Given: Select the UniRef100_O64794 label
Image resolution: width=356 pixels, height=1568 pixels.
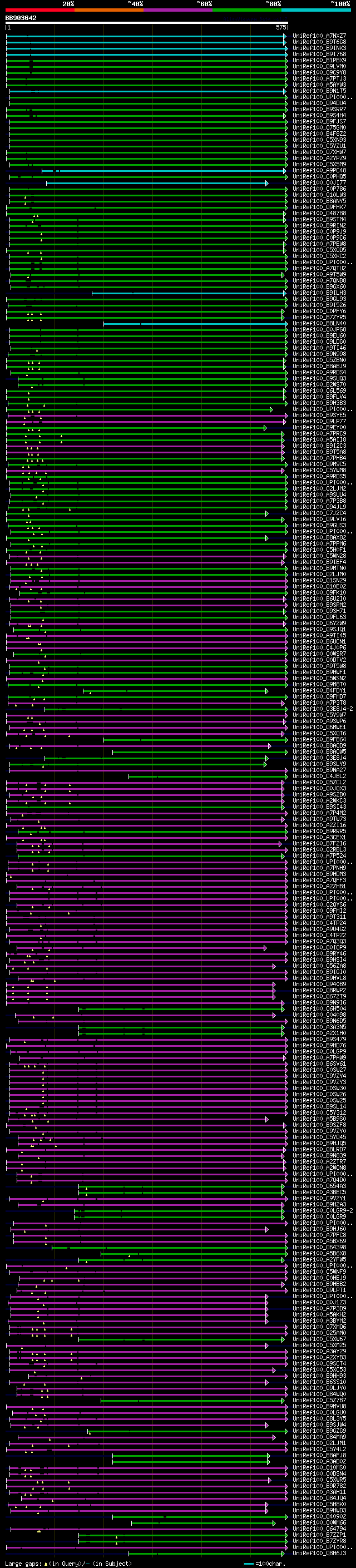Looking at the screenshot, I should 319,1529.
